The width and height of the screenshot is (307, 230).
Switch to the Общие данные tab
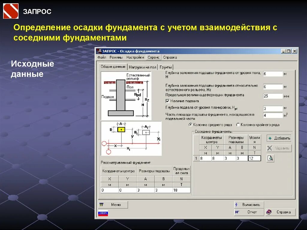(x=113, y=67)
